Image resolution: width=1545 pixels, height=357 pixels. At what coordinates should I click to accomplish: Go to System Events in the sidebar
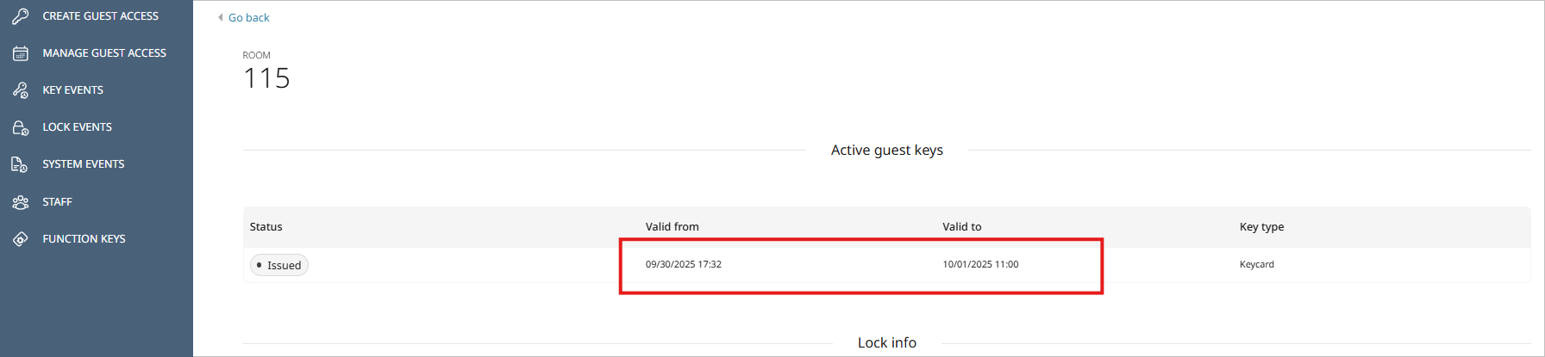point(84,164)
